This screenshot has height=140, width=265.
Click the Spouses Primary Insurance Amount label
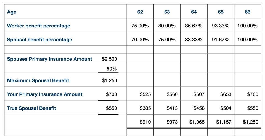(49, 59)
